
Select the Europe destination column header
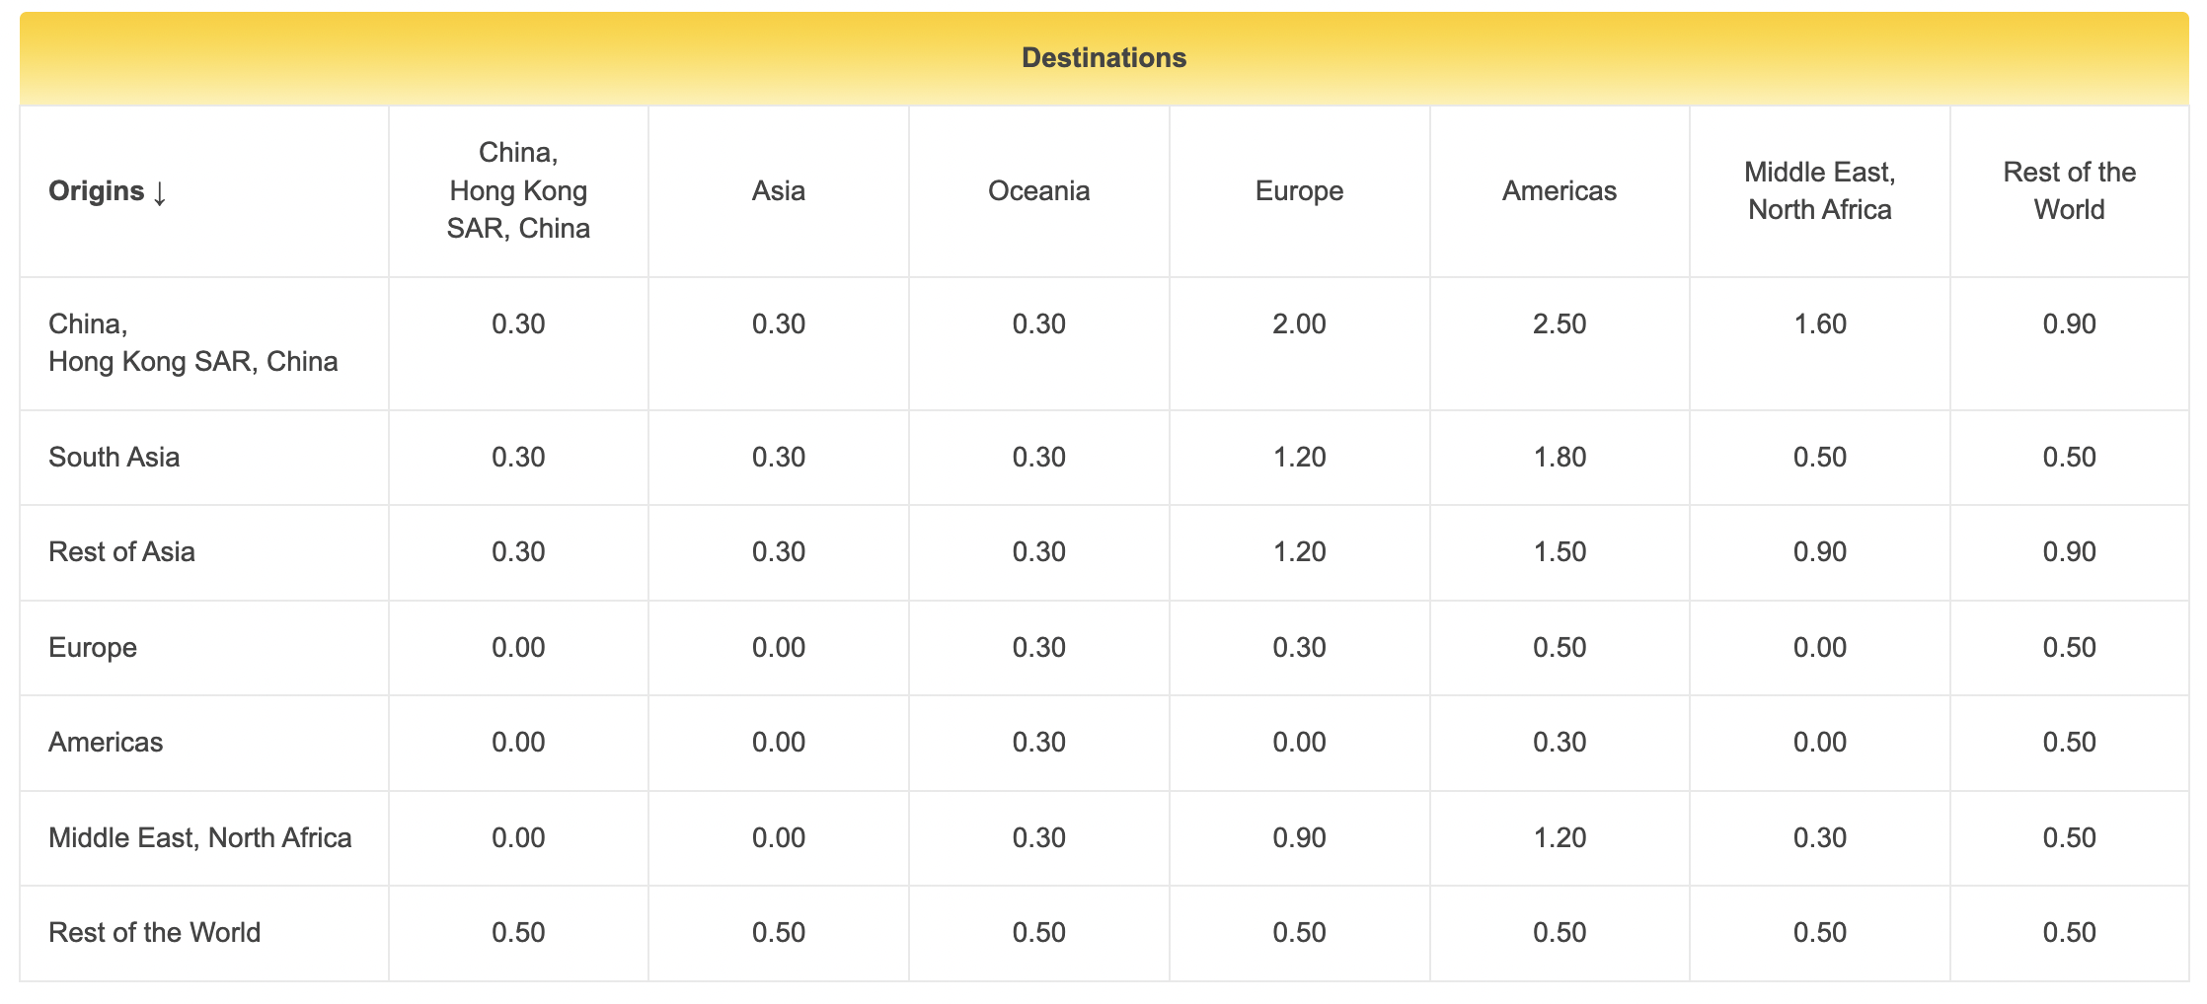coord(1299,190)
